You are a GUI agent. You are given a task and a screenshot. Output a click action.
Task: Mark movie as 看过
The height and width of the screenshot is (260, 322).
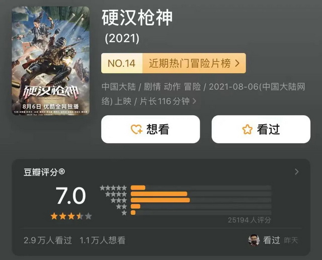pyautogui.click(x=261, y=129)
